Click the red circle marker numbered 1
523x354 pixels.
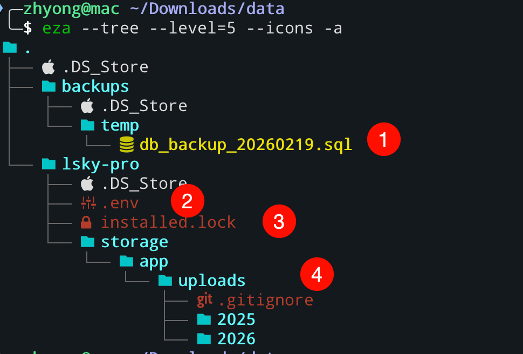(x=383, y=140)
